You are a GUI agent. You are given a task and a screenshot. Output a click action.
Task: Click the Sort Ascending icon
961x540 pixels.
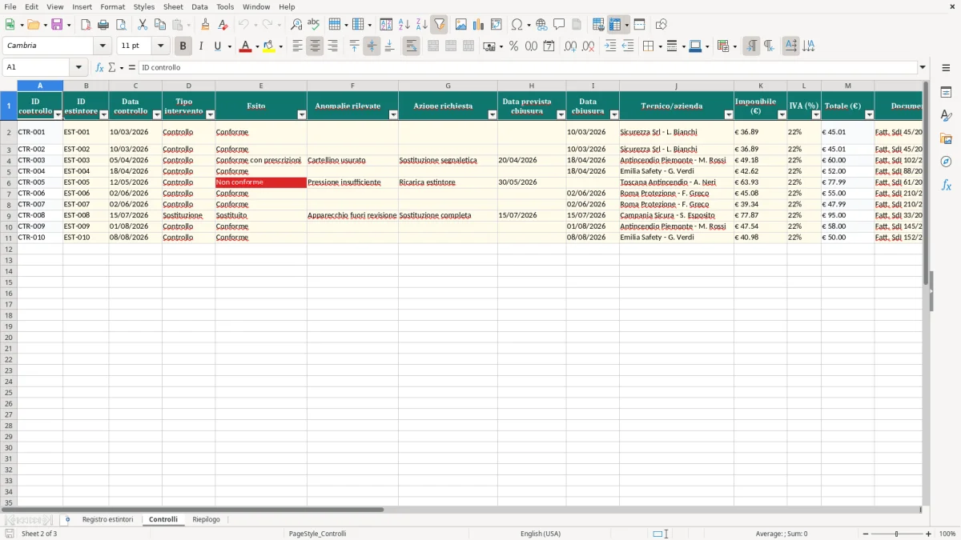click(404, 25)
